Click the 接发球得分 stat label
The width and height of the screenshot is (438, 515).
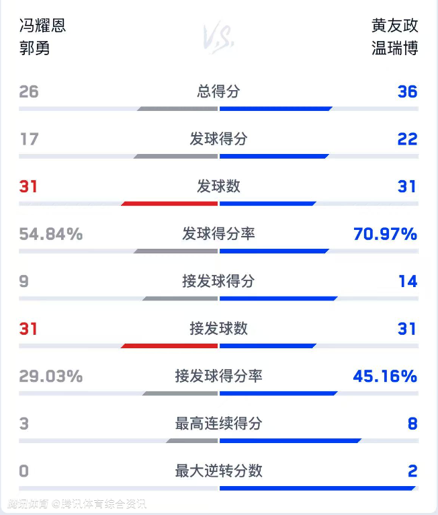click(218, 281)
